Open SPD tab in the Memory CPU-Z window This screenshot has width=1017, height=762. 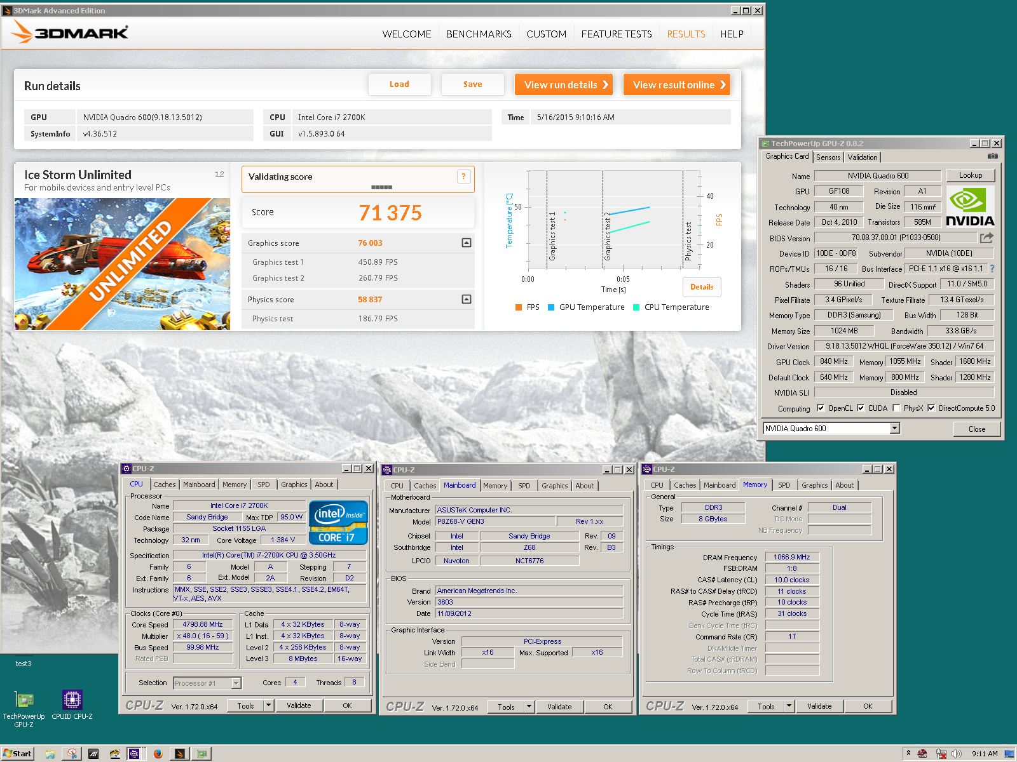pyautogui.click(x=784, y=485)
